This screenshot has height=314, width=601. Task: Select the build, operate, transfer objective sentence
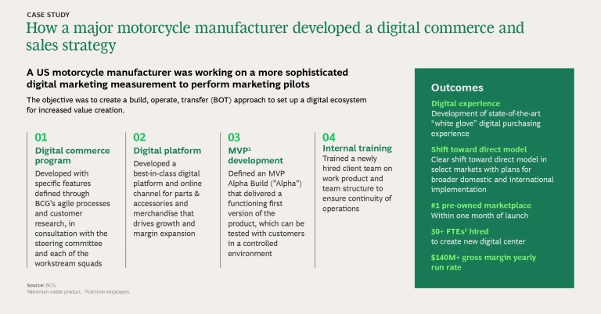pos(196,105)
